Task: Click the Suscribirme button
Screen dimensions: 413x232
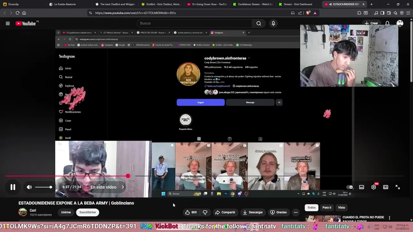Action: 87,212
